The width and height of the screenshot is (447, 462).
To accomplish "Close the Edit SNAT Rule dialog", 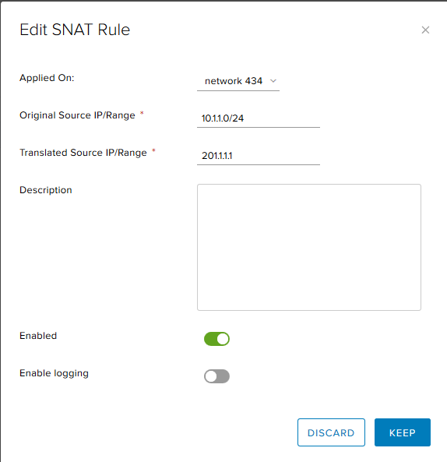I will [425, 30].
